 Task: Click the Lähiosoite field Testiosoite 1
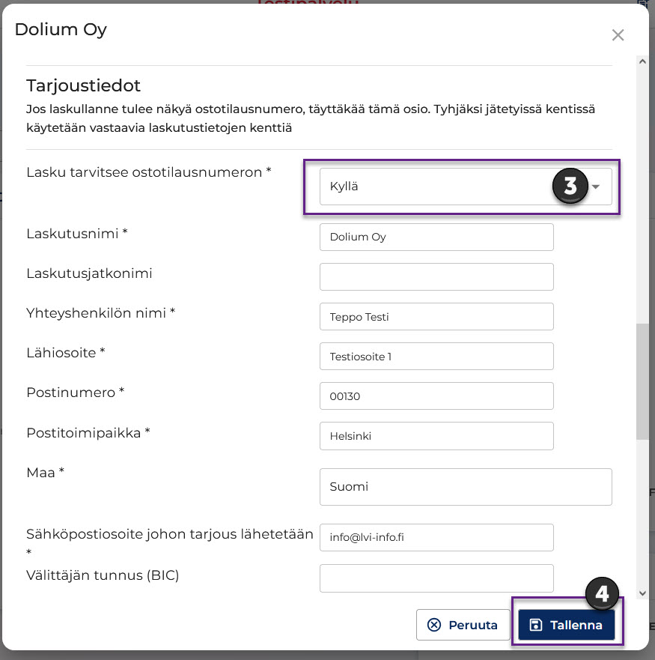(x=436, y=356)
